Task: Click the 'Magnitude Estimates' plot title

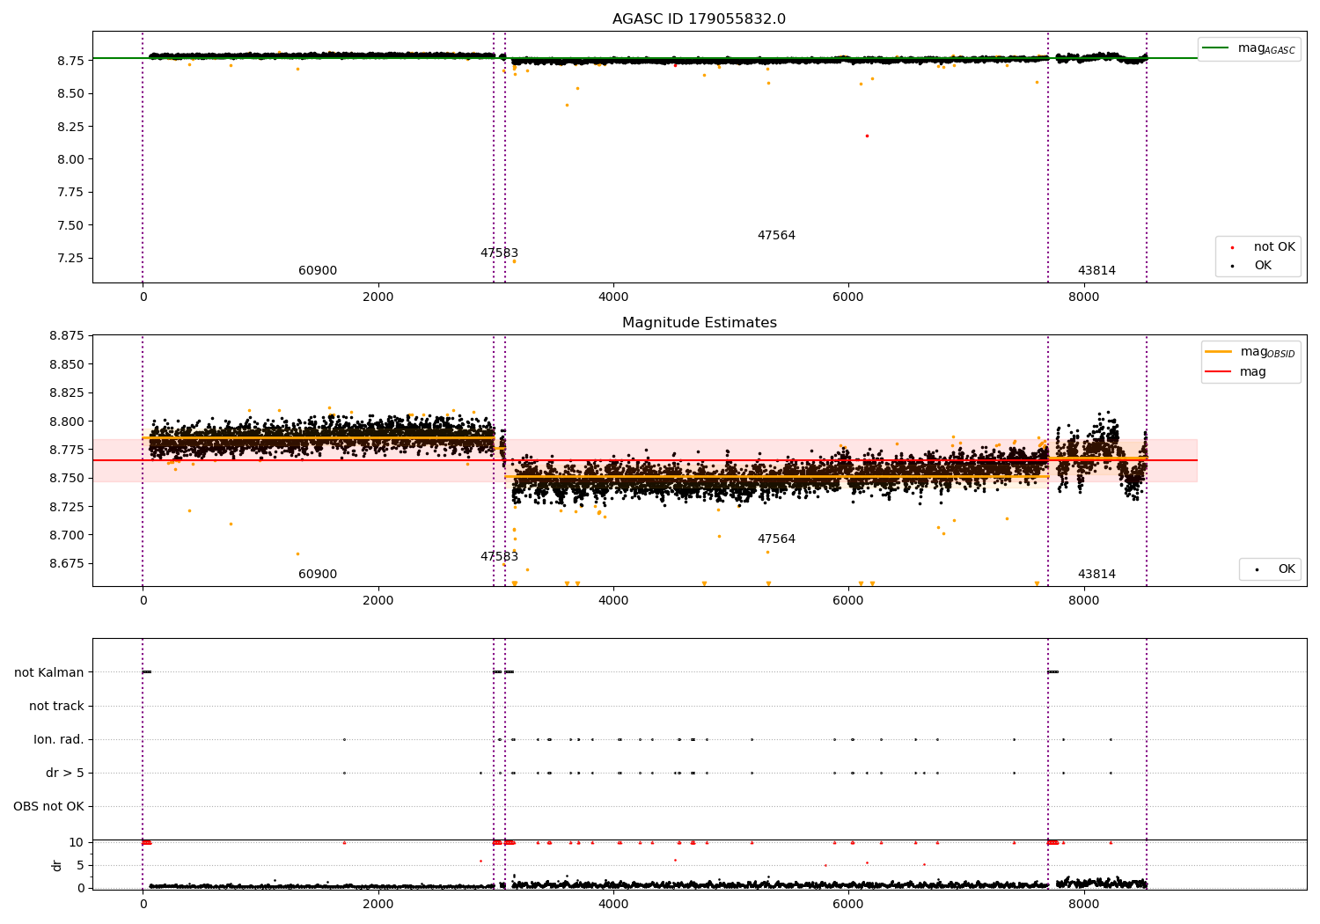Action: point(699,323)
